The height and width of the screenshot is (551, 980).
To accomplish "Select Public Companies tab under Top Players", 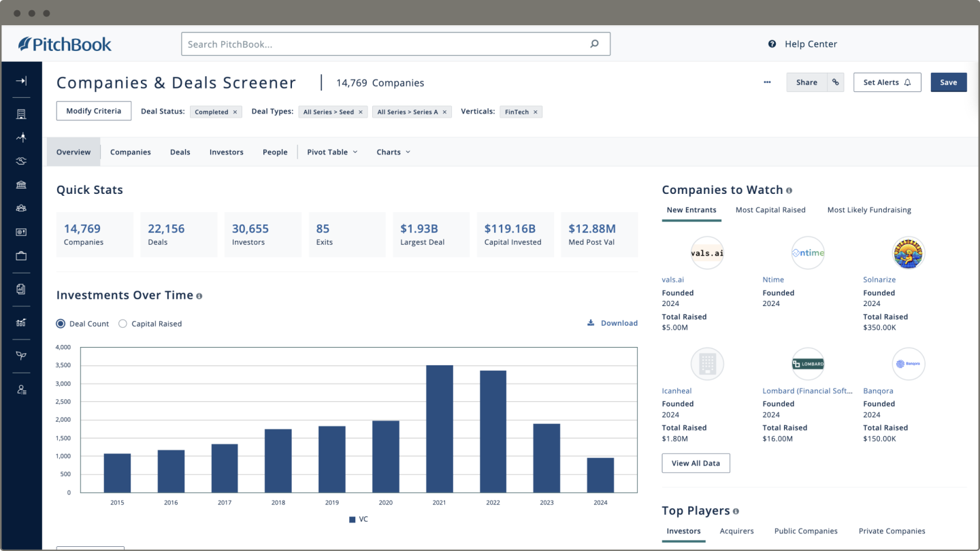I will pos(806,531).
